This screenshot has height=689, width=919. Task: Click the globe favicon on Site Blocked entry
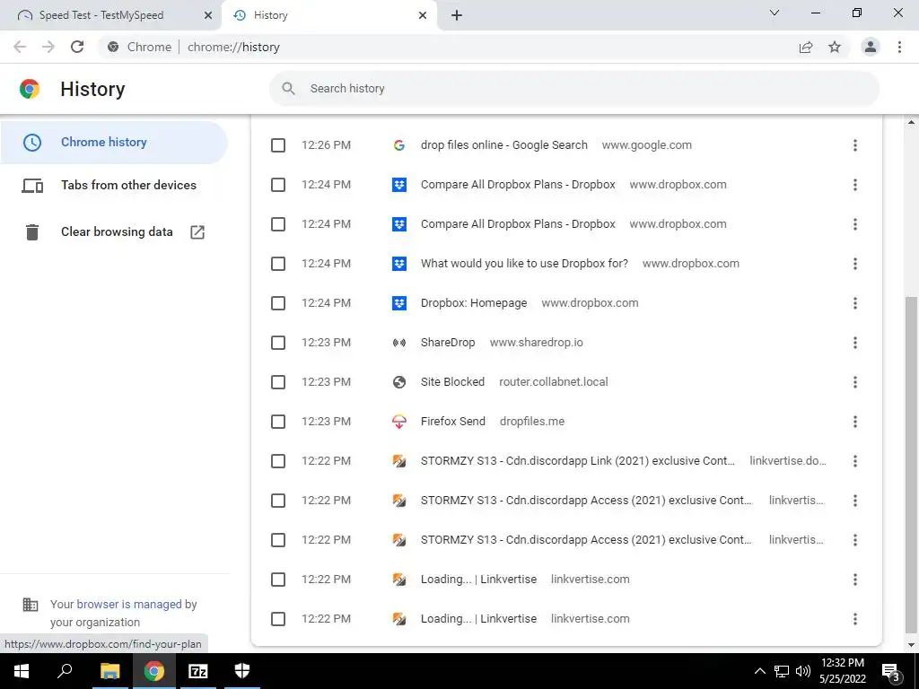[399, 382]
